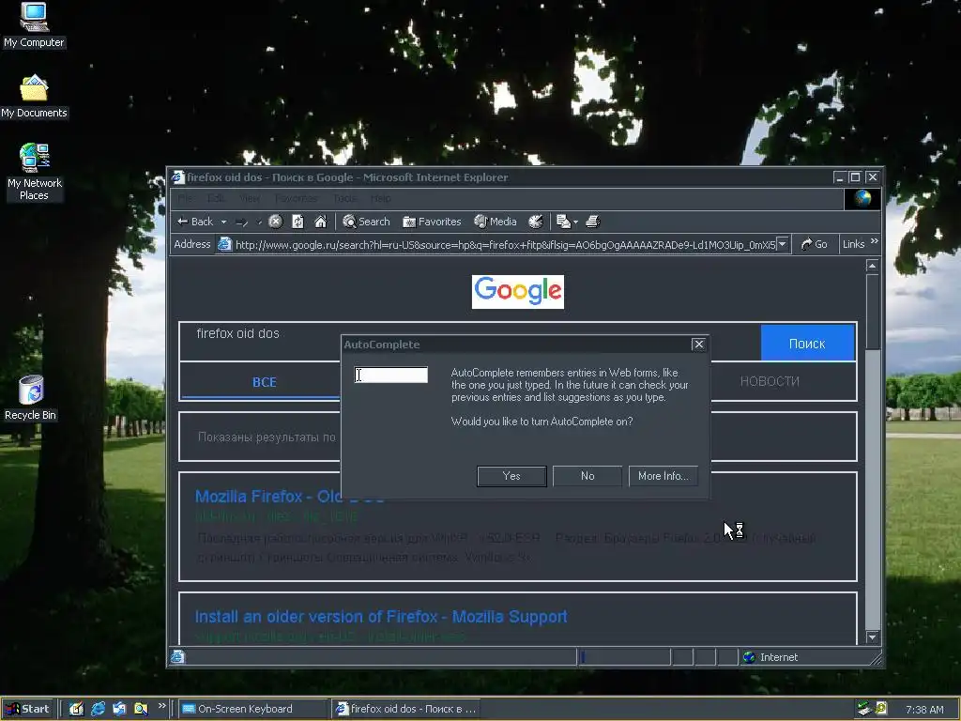
Task: Go forward with the Forward arrow
Action: click(241, 222)
